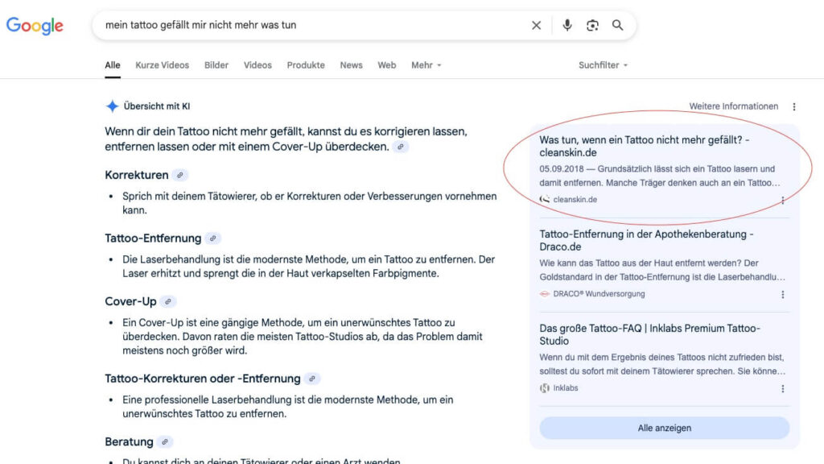Viewport: 824px width, 464px height.
Task: Click 'Die Laserbehandlung ist die modernste Methode' bullet
Action: [x=308, y=266]
